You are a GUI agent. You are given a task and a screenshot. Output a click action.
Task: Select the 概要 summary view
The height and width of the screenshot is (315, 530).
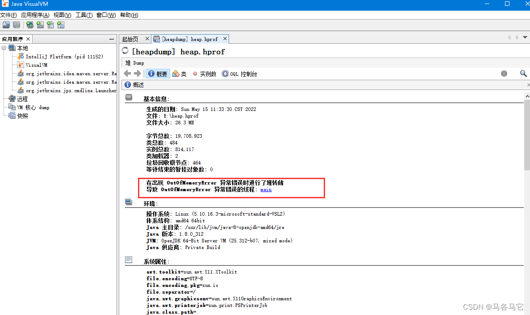click(x=158, y=74)
